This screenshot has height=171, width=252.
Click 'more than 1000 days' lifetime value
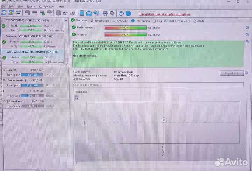coord(127,75)
